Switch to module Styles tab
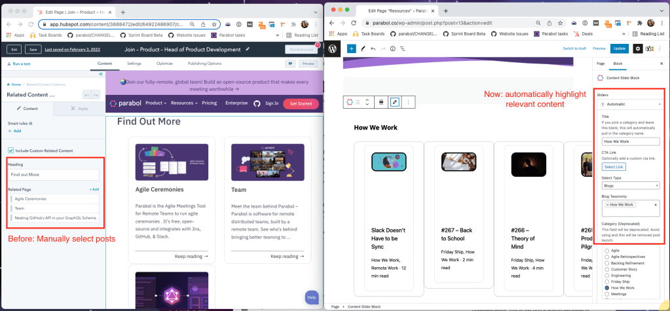 [x=79, y=109]
